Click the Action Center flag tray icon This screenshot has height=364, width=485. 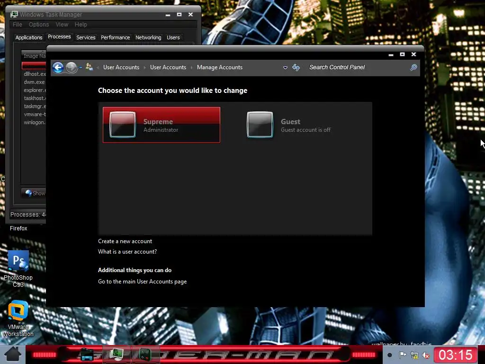point(403,355)
